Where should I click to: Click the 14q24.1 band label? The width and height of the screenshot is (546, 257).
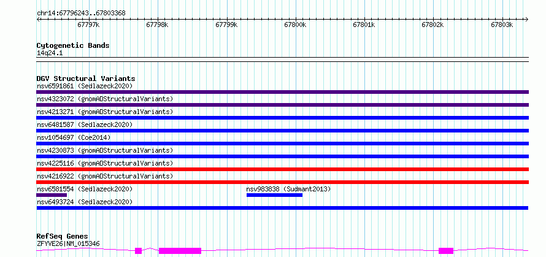point(50,53)
